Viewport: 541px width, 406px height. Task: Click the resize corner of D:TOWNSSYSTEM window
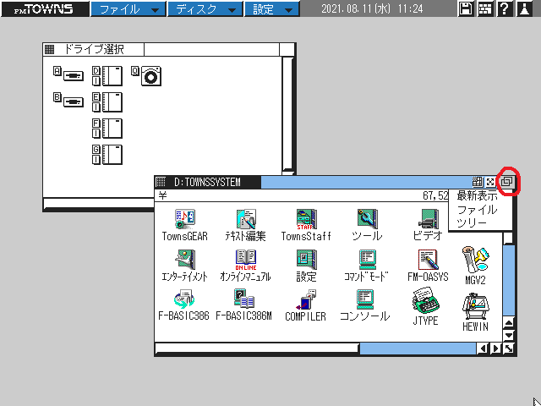tap(509, 348)
